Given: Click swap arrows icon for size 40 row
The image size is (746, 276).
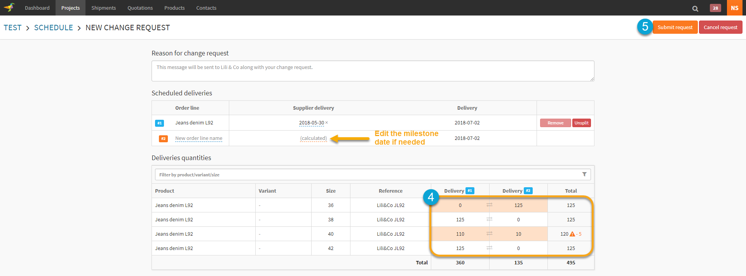Looking at the screenshot, I should pos(489,234).
